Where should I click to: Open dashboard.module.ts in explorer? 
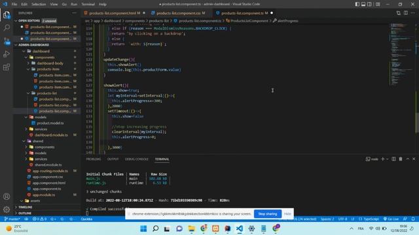coord(51,135)
